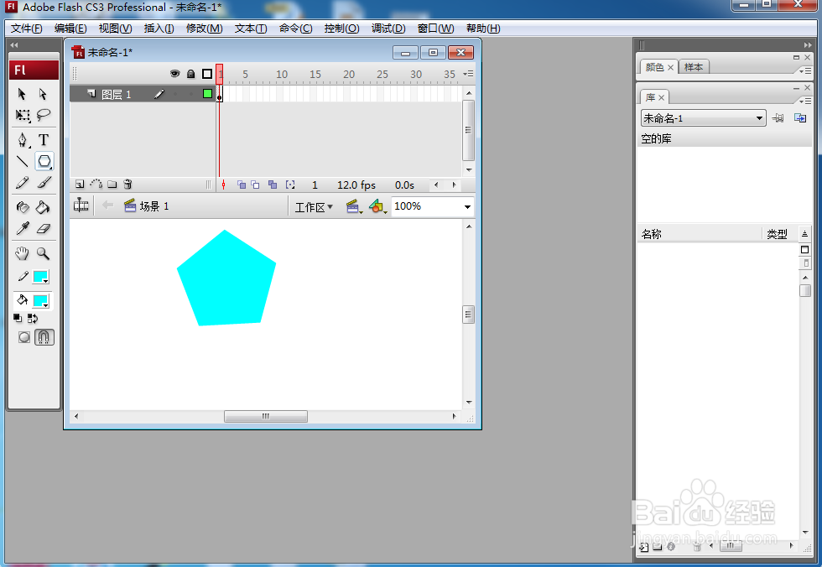Toggle outline view for all layers
This screenshot has height=567, width=822.
pos(207,74)
